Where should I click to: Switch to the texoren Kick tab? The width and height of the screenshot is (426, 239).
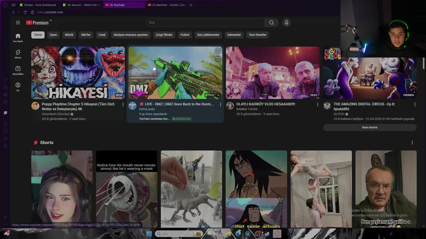[82, 5]
